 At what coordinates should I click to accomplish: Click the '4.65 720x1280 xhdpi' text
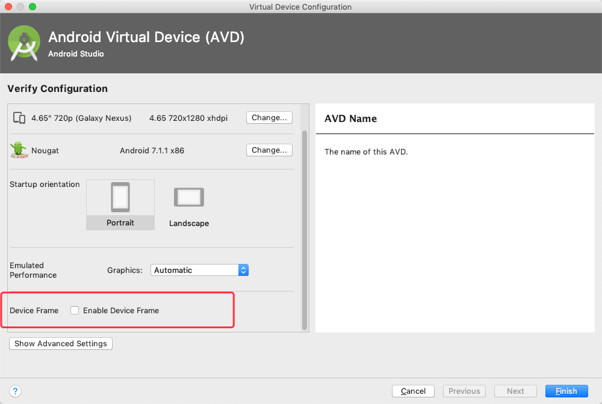point(188,118)
